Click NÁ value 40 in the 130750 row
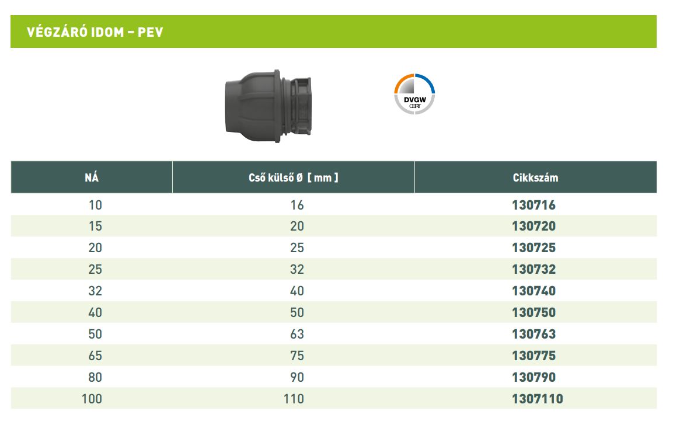673x439 pixels. tap(95, 312)
